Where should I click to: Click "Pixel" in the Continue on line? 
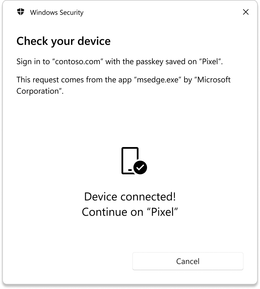[x=162, y=212]
